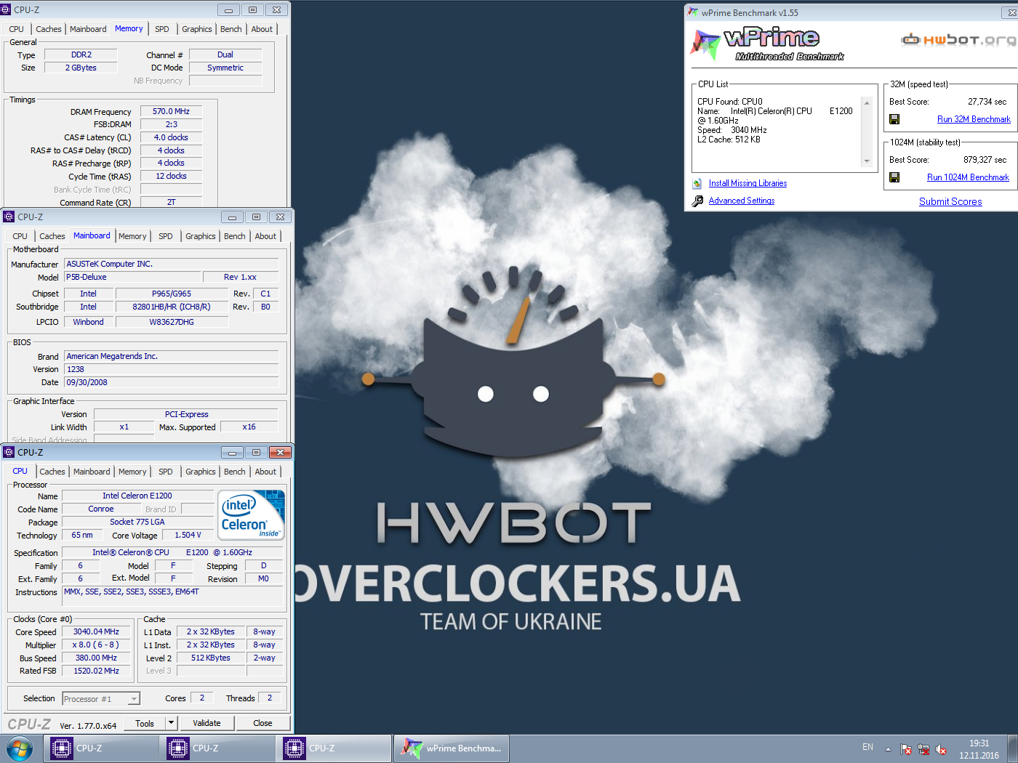Click the Close button in CPU-Z
Image resolution: width=1018 pixels, height=763 pixels.
(x=262, y=723)
